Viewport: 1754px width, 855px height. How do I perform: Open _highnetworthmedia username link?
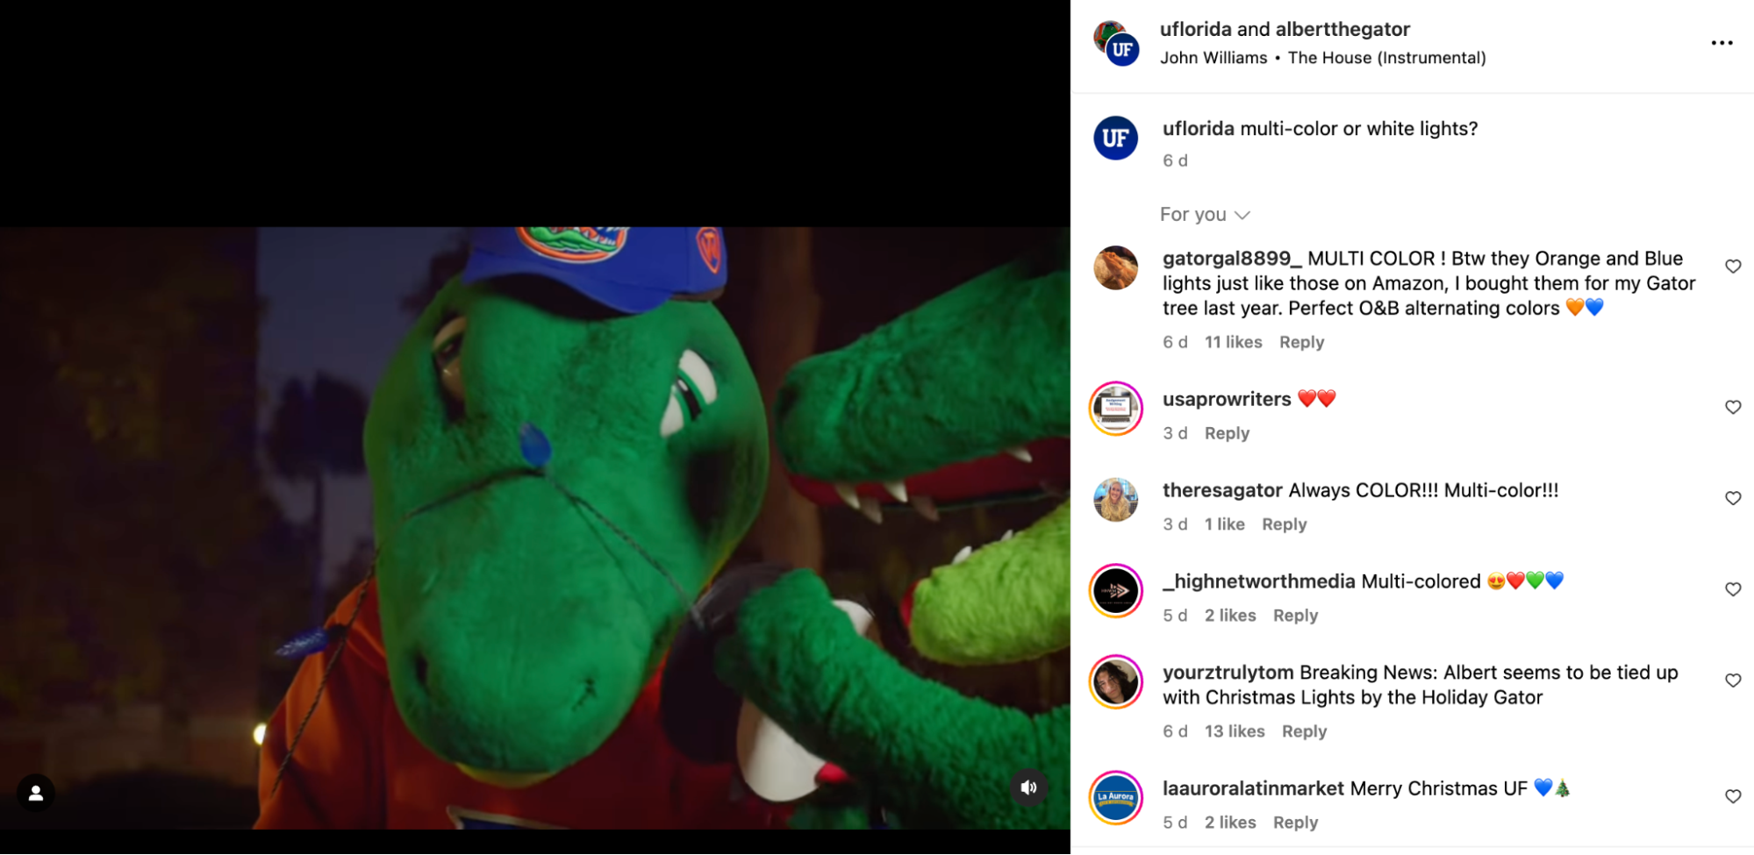pos(1259,581)
